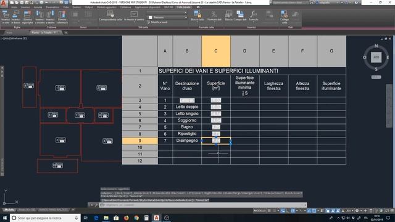Switch to the Inserisci ribbon tab
The height and width of the screenshot is (222, 395).
pos(25,7)
